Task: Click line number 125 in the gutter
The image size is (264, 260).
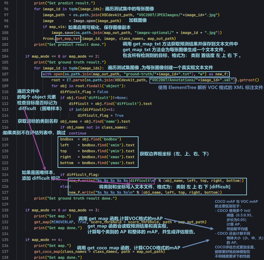Action: (x=5, y=181)
